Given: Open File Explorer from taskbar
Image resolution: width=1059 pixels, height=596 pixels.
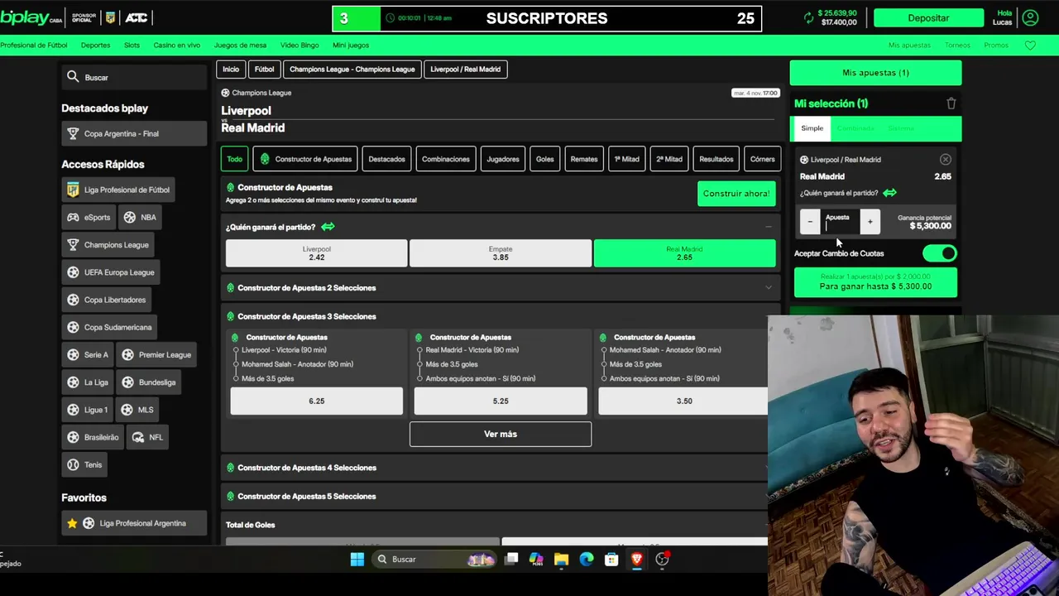Looking at the screenshot, I should [x=561, y=560].
